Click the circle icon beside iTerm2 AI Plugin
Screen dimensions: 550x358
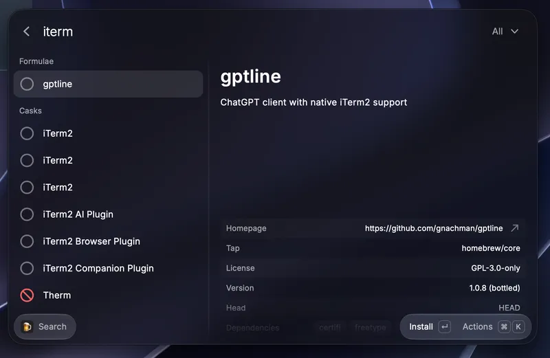(27, 214)
